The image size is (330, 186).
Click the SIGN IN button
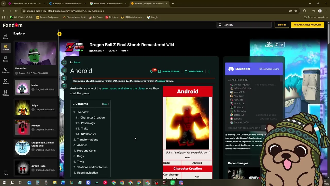coord(282,25)
